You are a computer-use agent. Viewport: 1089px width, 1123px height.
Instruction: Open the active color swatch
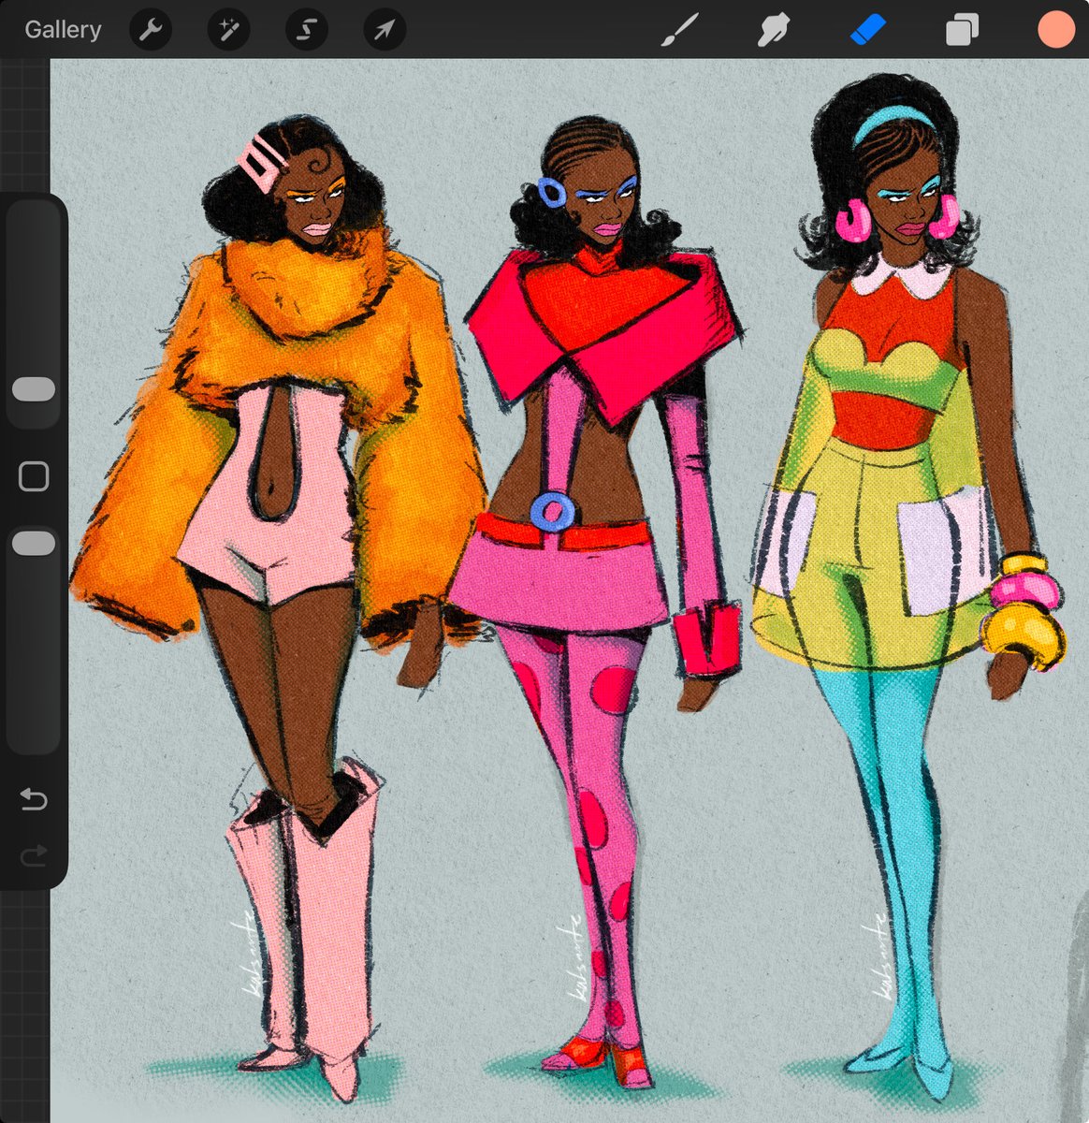(x=1056, y=29)
